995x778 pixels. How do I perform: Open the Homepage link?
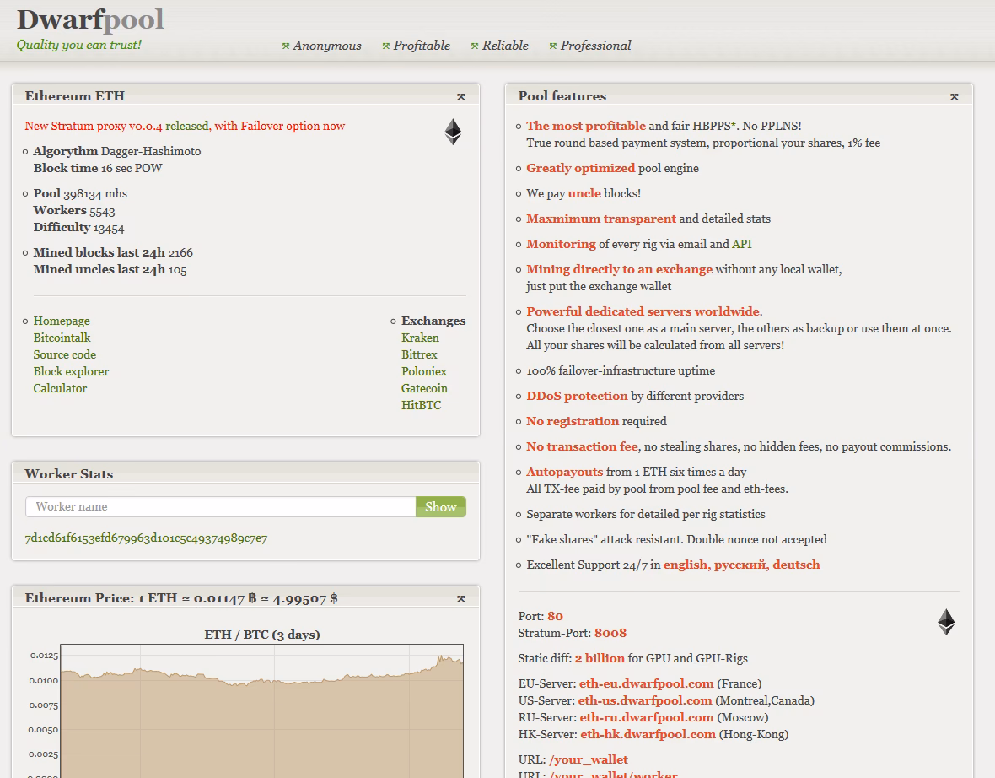(x=62, y=321)
